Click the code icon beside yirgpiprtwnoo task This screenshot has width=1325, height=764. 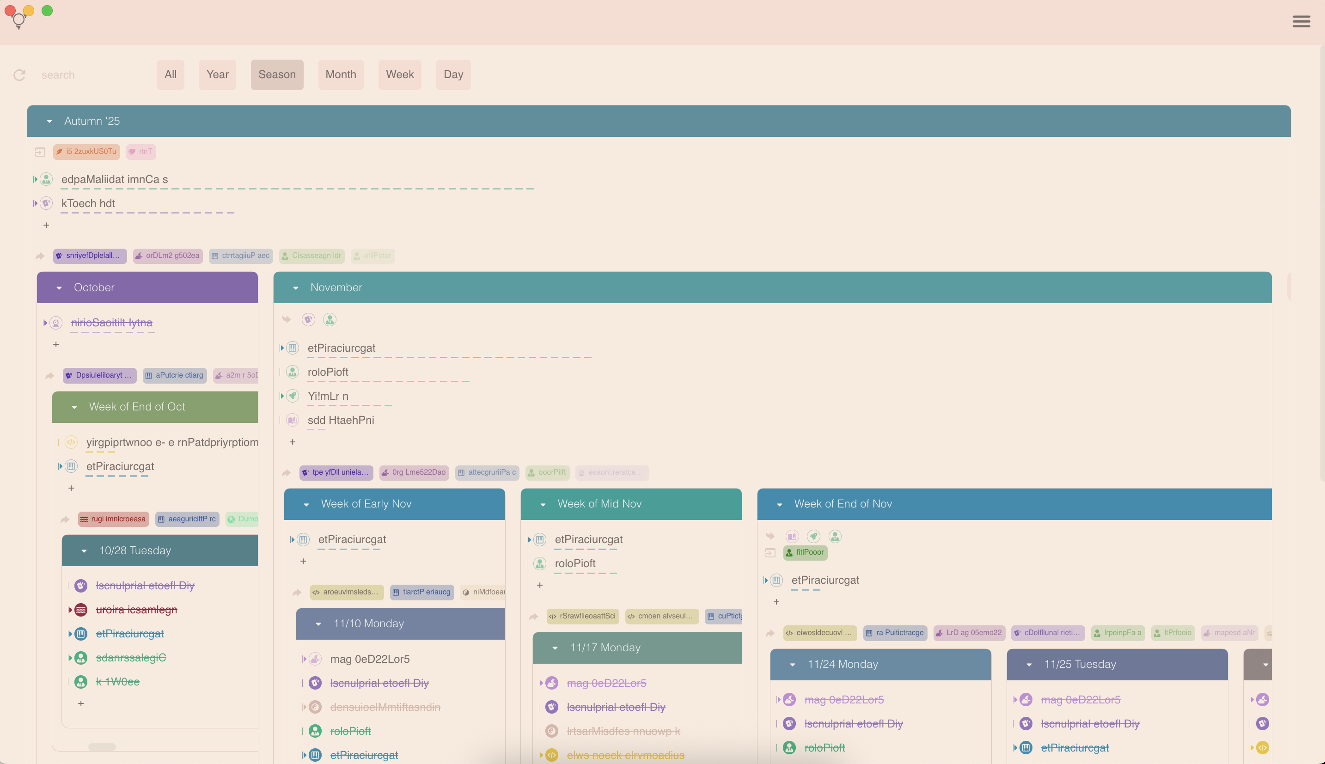(71, 442)
